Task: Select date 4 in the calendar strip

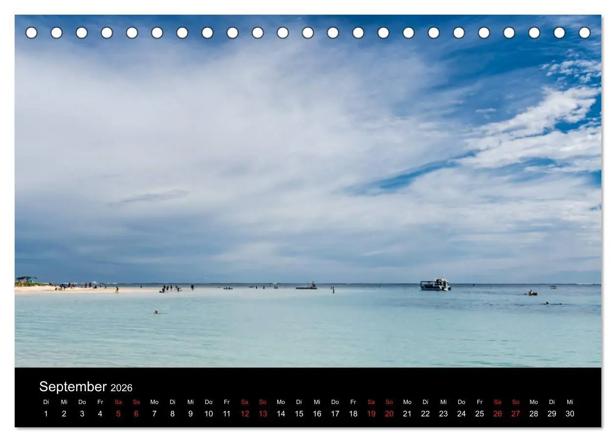Action: click(100, 414)
